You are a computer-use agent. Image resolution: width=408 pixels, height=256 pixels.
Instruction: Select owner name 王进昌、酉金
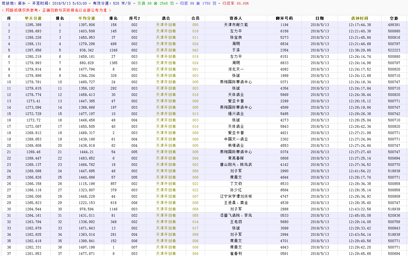[236, 203]
